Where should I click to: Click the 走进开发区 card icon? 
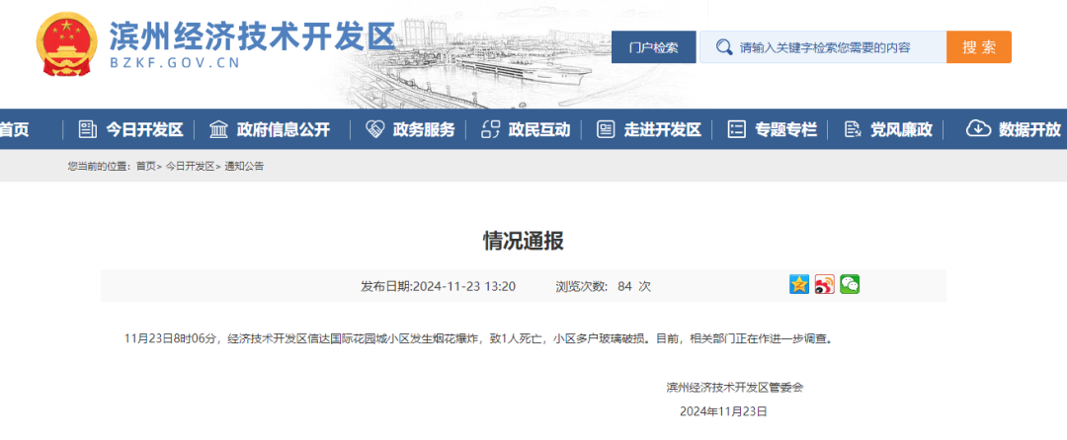(x=606, y=129)
